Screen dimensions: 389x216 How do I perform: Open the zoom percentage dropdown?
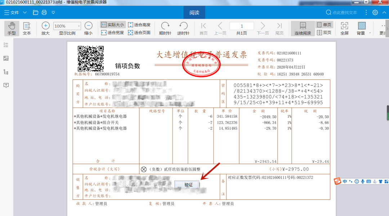[x=79, y=26]
